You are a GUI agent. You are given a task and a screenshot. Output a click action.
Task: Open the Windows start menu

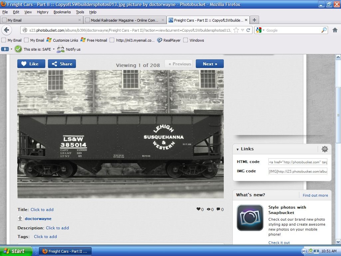(x=16, y=251)
